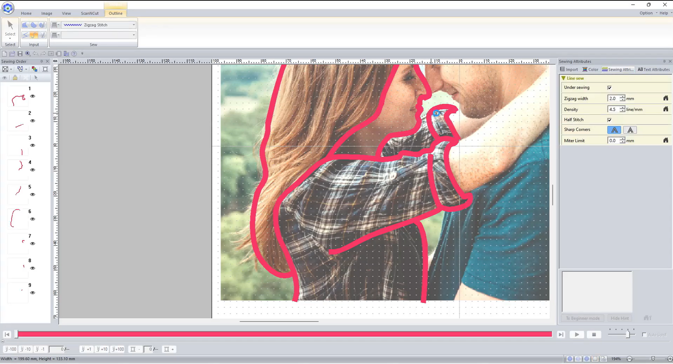673x364 pixels.
Task: Click the save disk icon
Action: (20, 53)
